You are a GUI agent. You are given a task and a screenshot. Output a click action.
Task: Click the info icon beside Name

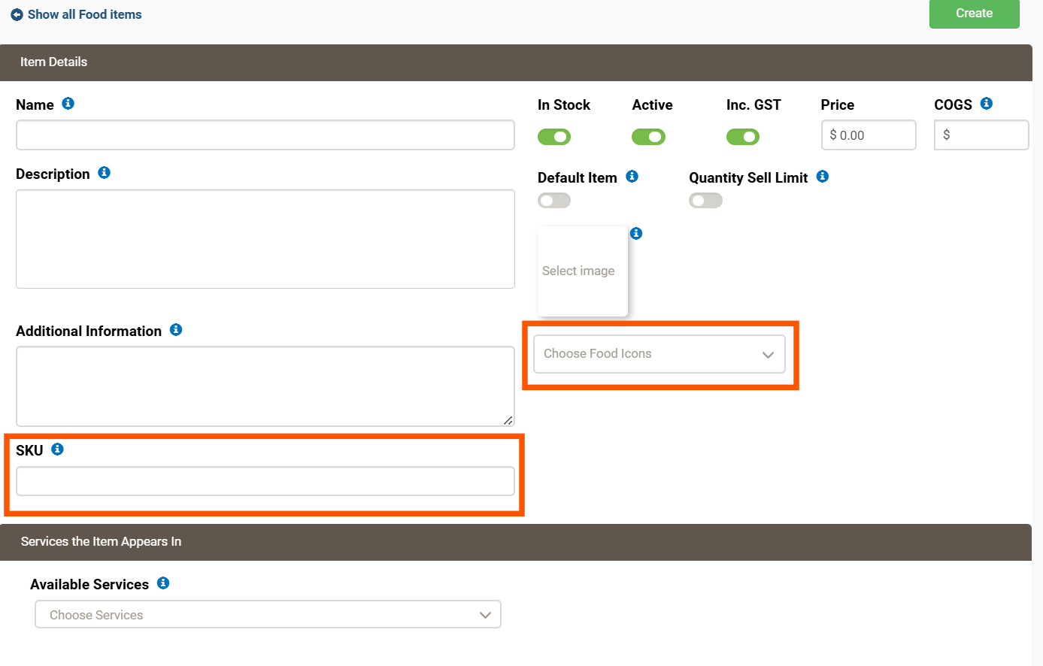coord(68,104)
